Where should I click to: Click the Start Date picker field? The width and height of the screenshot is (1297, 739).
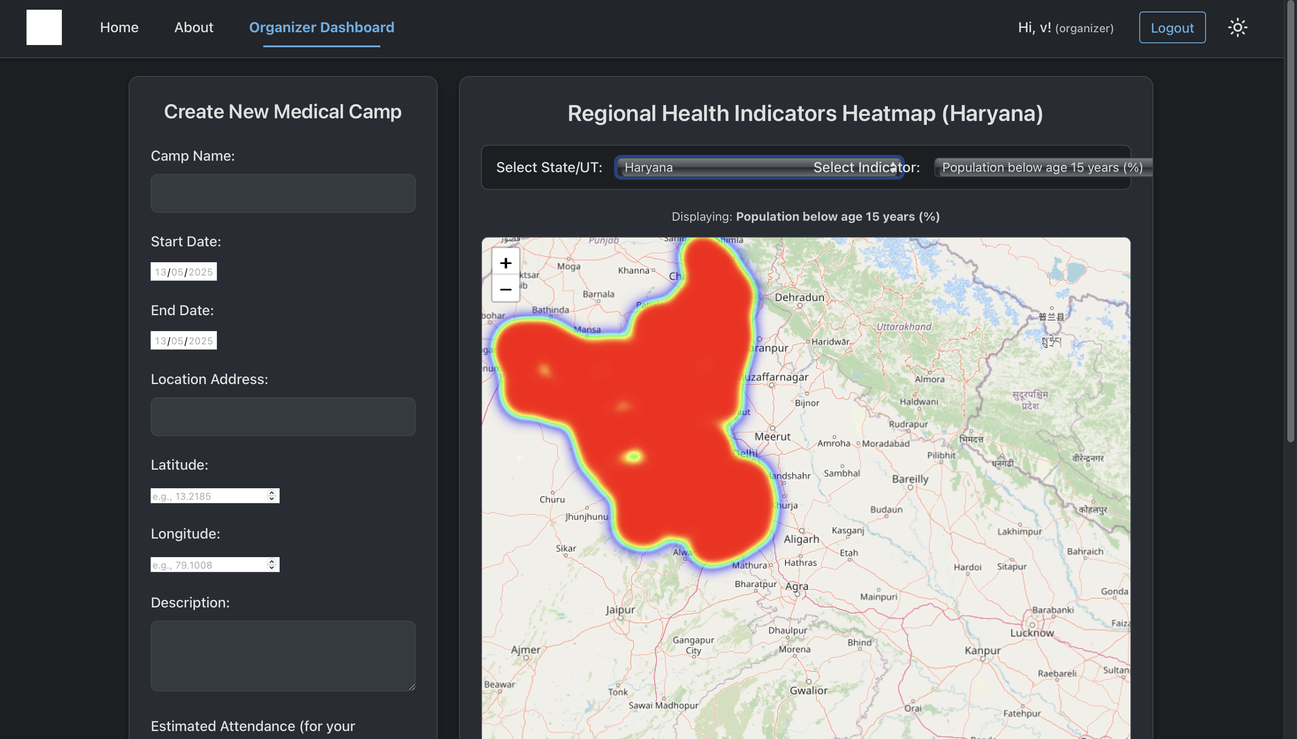click(x=183, y=272)
